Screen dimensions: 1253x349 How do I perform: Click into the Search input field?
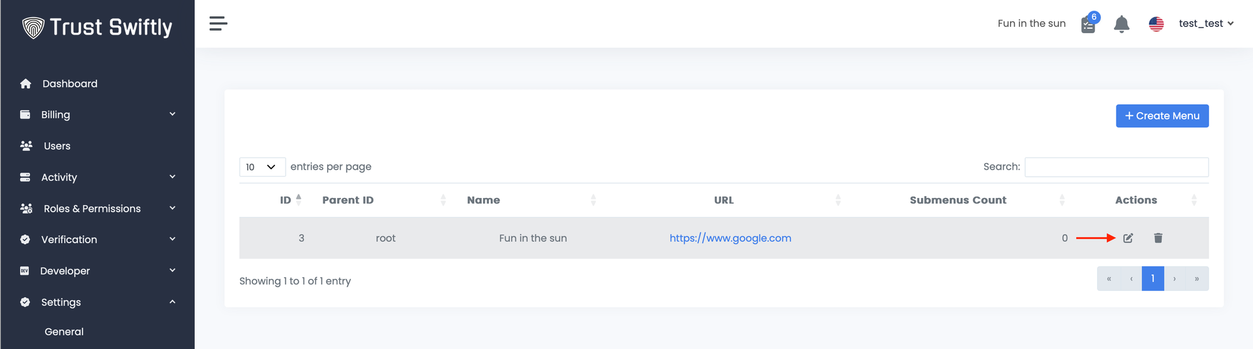[x=1116, y=167]
